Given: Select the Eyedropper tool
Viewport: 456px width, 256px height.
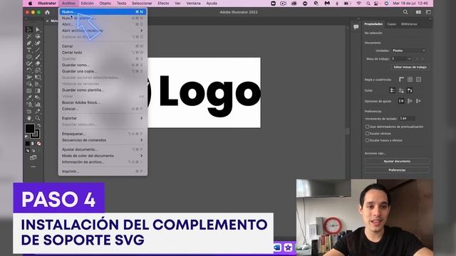Looking at the screenshot, I should click(x=29, y=98).
